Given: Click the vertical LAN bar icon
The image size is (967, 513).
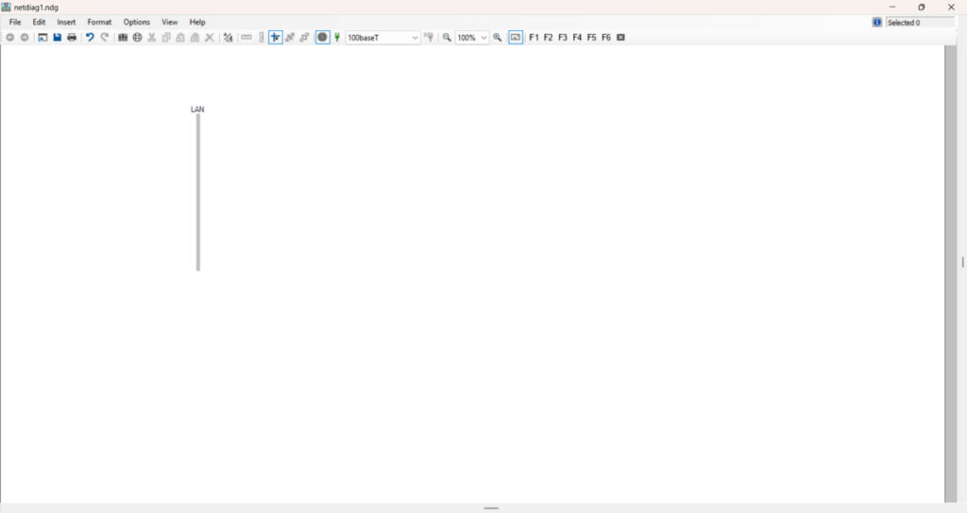Looking at the screenshot, I should click(262, 38).
